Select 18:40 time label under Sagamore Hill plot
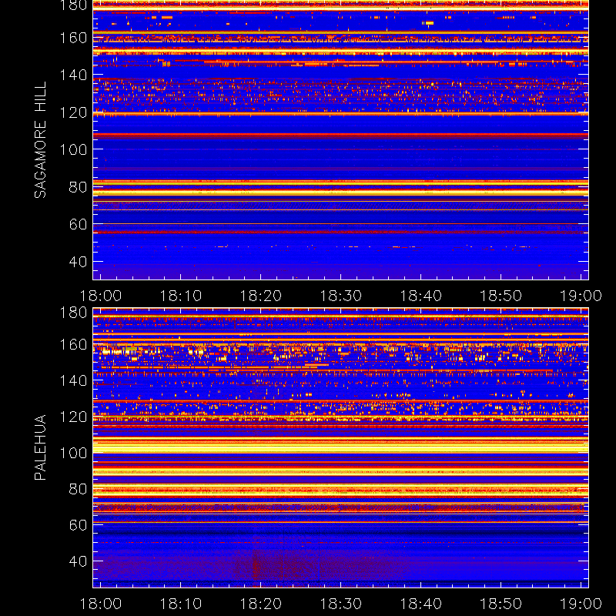This screenshot has height=616, width=616. (x=420, y=296)
